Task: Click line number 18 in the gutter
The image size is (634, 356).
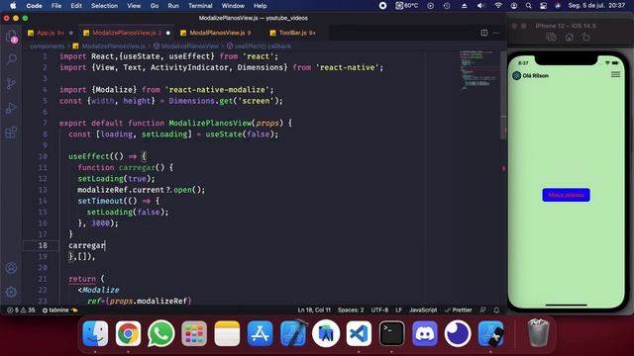Action: click(43, 245)
